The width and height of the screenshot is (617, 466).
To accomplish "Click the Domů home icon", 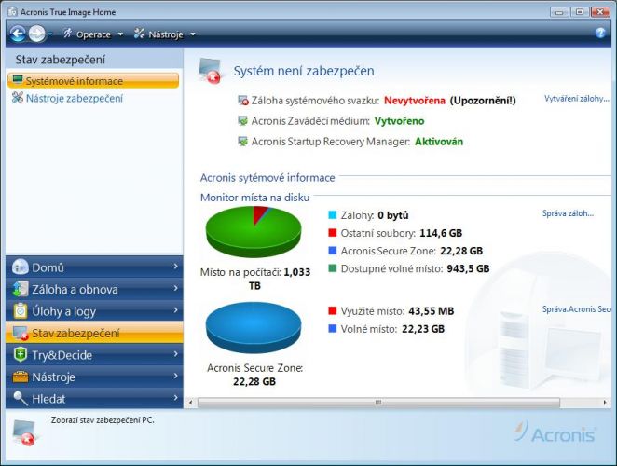I will (21, 267).
